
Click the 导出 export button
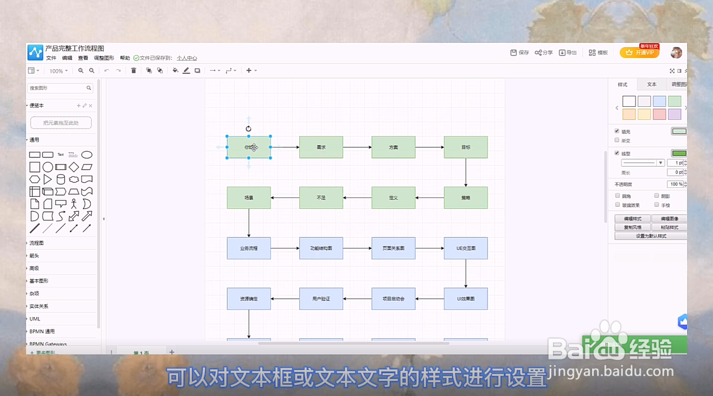(568, 53)
